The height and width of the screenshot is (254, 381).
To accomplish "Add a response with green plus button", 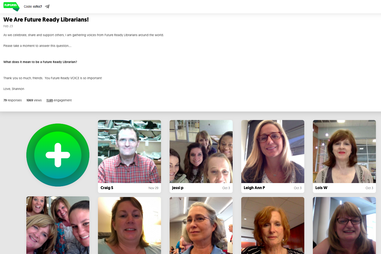I will coord(58,155).
